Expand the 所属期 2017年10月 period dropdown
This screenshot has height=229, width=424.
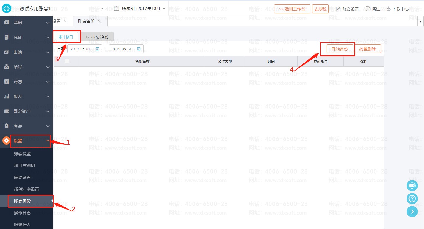coord(164,9)
